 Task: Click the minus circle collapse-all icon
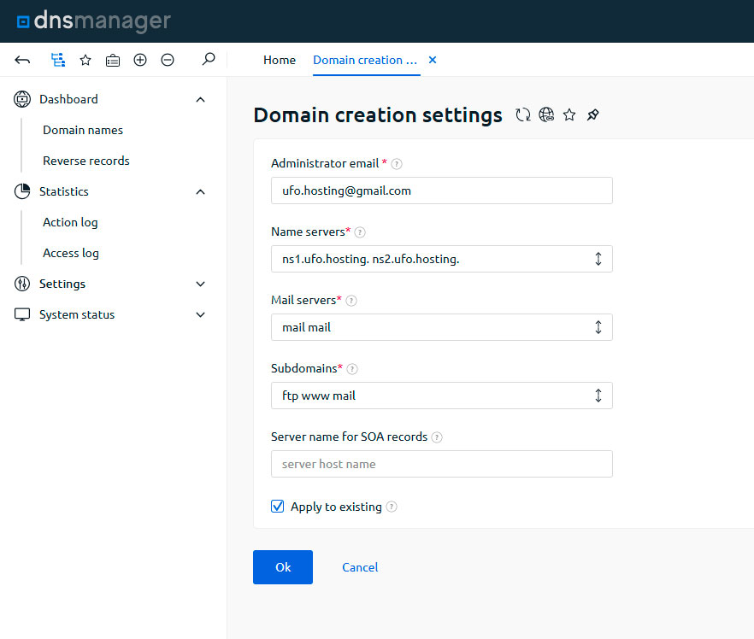tap(168, 60)
